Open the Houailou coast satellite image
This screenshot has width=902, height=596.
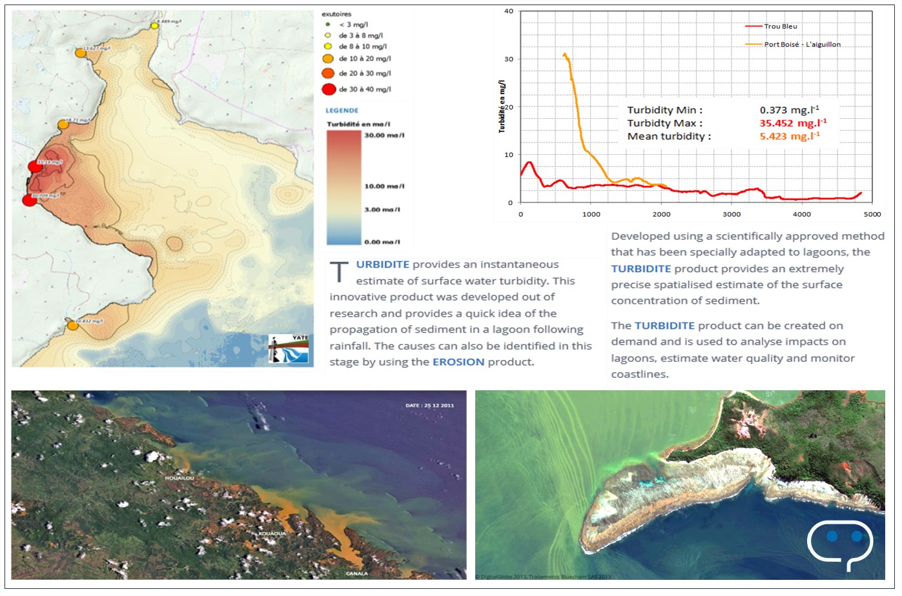coord(238,484)
